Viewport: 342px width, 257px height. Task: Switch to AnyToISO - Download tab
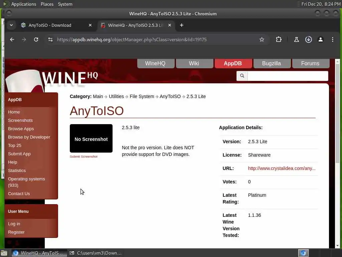pyautogui.click(x=50, y=25)
